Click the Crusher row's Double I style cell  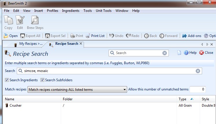pos(208,106)
